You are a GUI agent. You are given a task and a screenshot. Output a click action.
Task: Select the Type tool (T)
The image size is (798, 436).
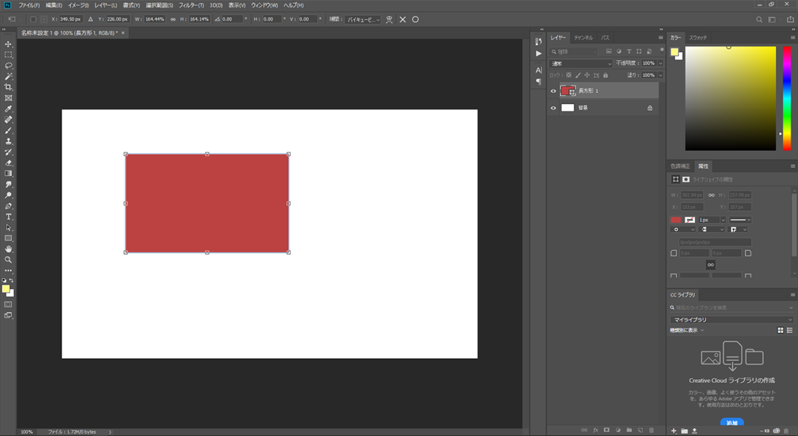pos(9,217)
